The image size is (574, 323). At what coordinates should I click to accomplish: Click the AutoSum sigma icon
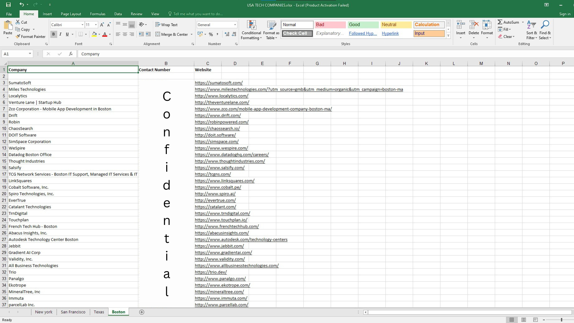(x=500, y=22)
